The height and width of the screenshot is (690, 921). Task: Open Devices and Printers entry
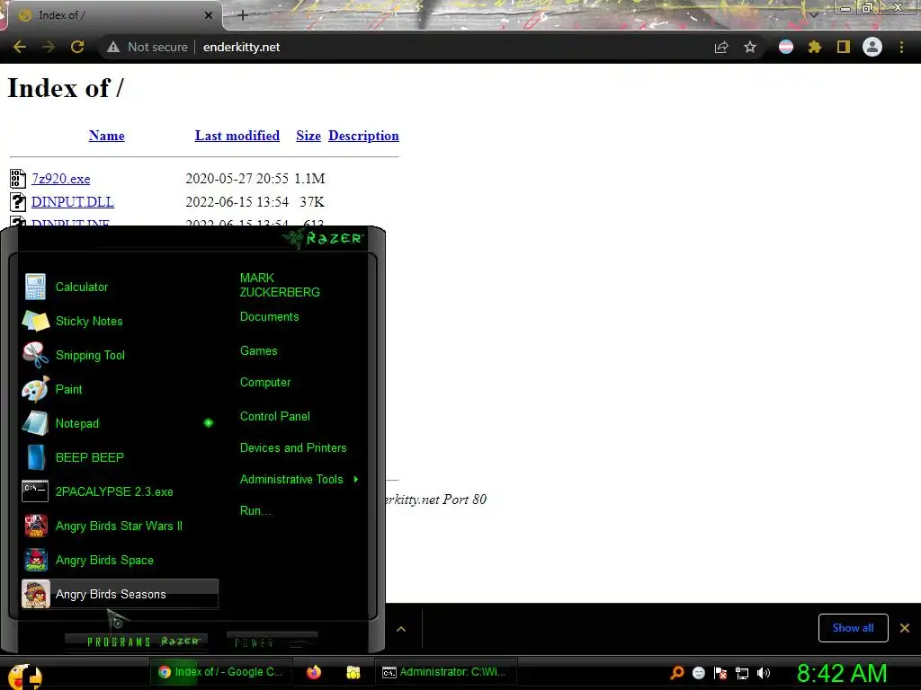click(x=293, y=447)
